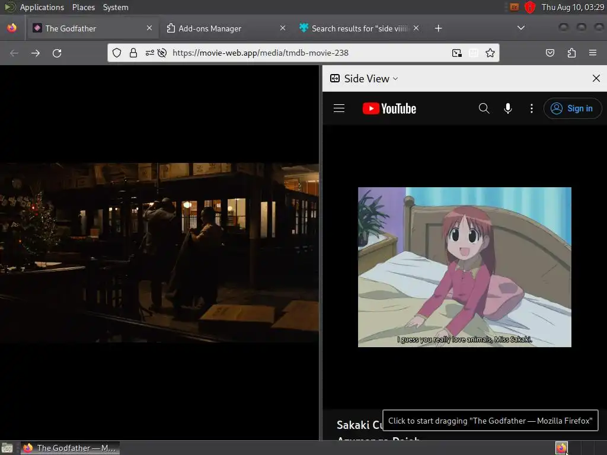
Task: Open YouTube settings three-dot menu
Action: (532, 108)
